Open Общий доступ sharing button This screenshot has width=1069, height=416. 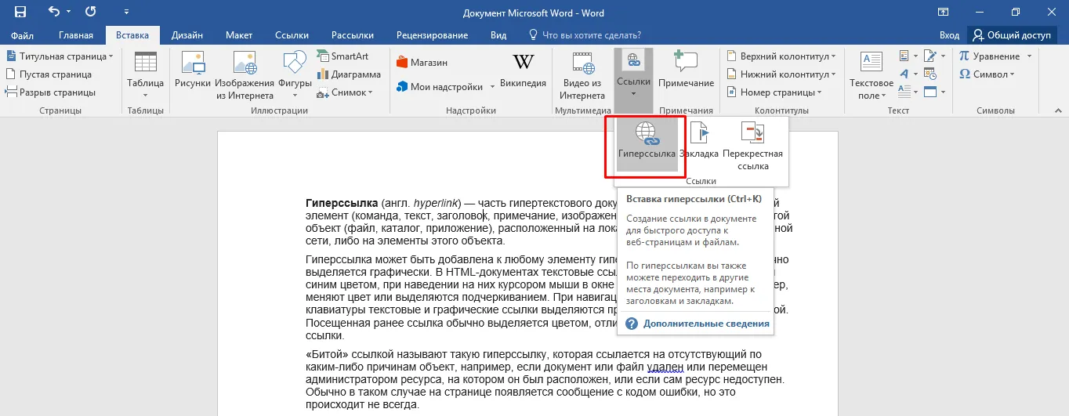pyautogui.click(x=1013, y=35)
